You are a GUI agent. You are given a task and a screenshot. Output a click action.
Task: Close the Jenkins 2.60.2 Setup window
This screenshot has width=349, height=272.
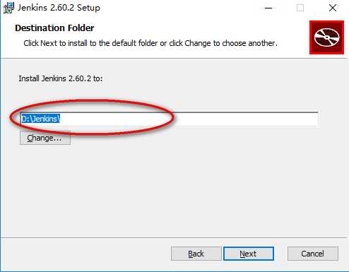pos(333,8)
